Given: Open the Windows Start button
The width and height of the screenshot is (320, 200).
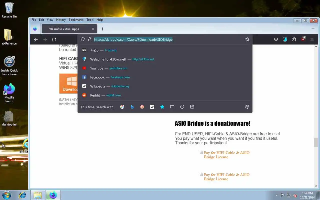Looking at the screenshot, I should [7, 195].
